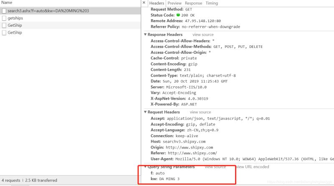The image size is (334, 186).
Task: Click Origin http://www.shipxy.com value
Action: 190,148
